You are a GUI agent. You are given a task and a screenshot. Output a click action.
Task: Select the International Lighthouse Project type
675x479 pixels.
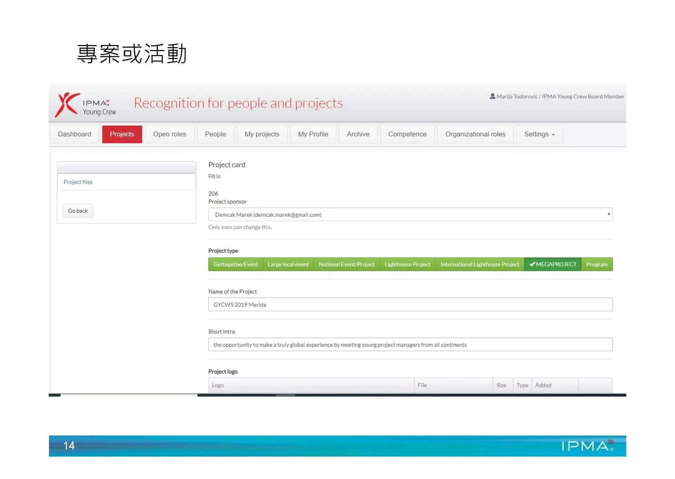click(x=480, y=264)
